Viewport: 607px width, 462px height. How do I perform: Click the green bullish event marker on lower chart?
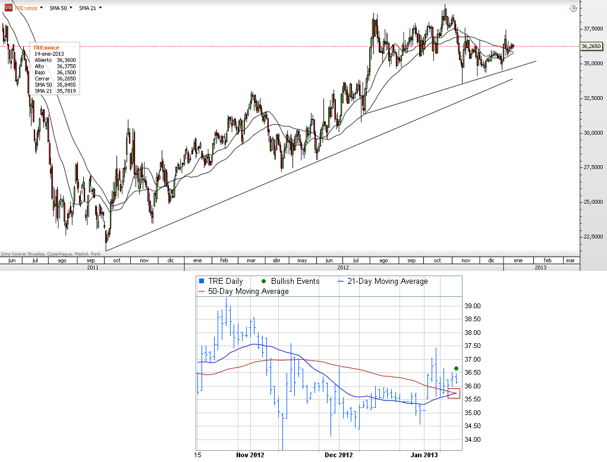tap(456, 368)
